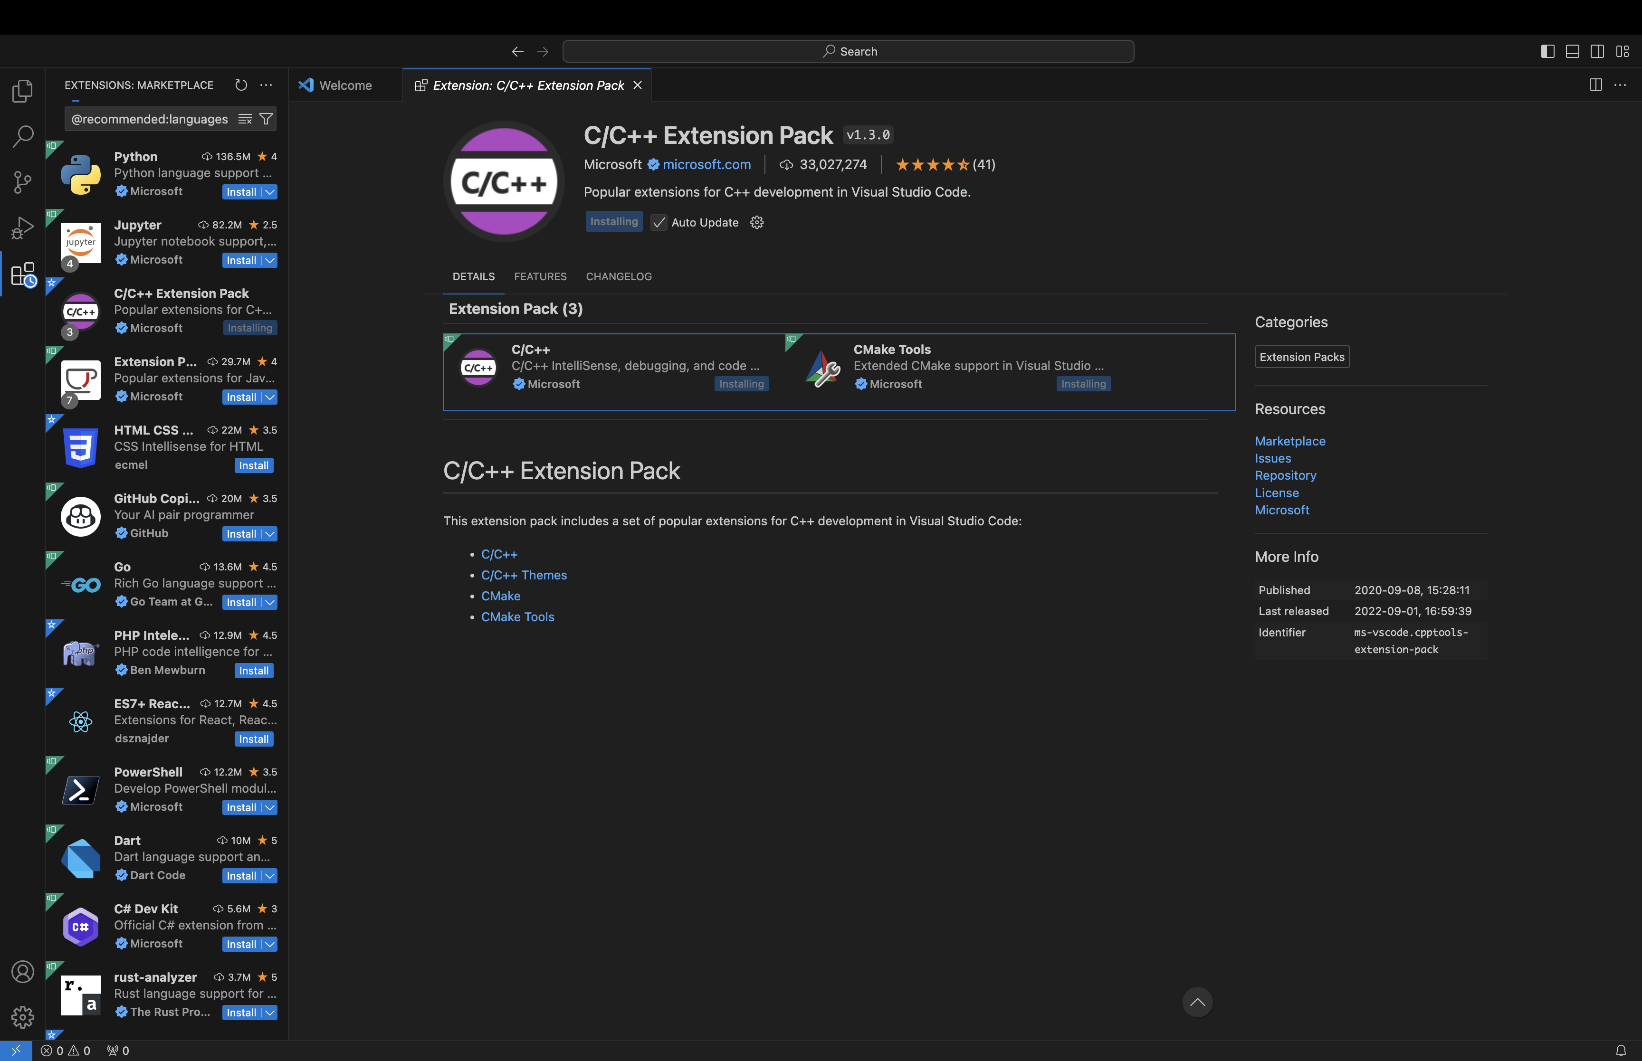Toggle primary side bar layout icon
Viewport: 1642px width, 1061px height.
pyautogui.click(x=1547, y=52)
